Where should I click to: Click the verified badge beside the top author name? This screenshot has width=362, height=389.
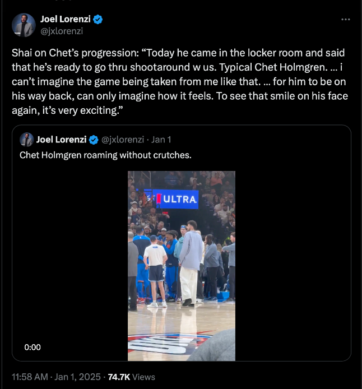click(98, 20)
